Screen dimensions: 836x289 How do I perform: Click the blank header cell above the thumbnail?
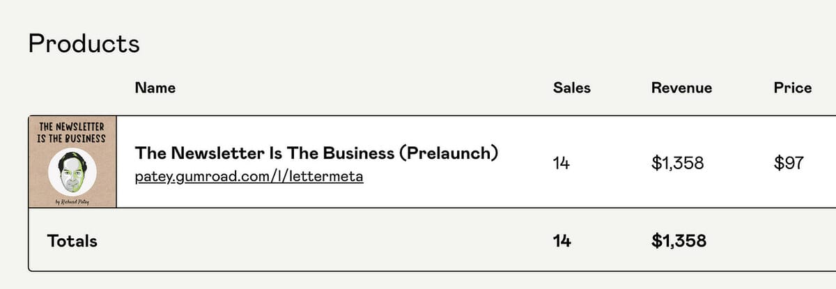click(72, 88)
